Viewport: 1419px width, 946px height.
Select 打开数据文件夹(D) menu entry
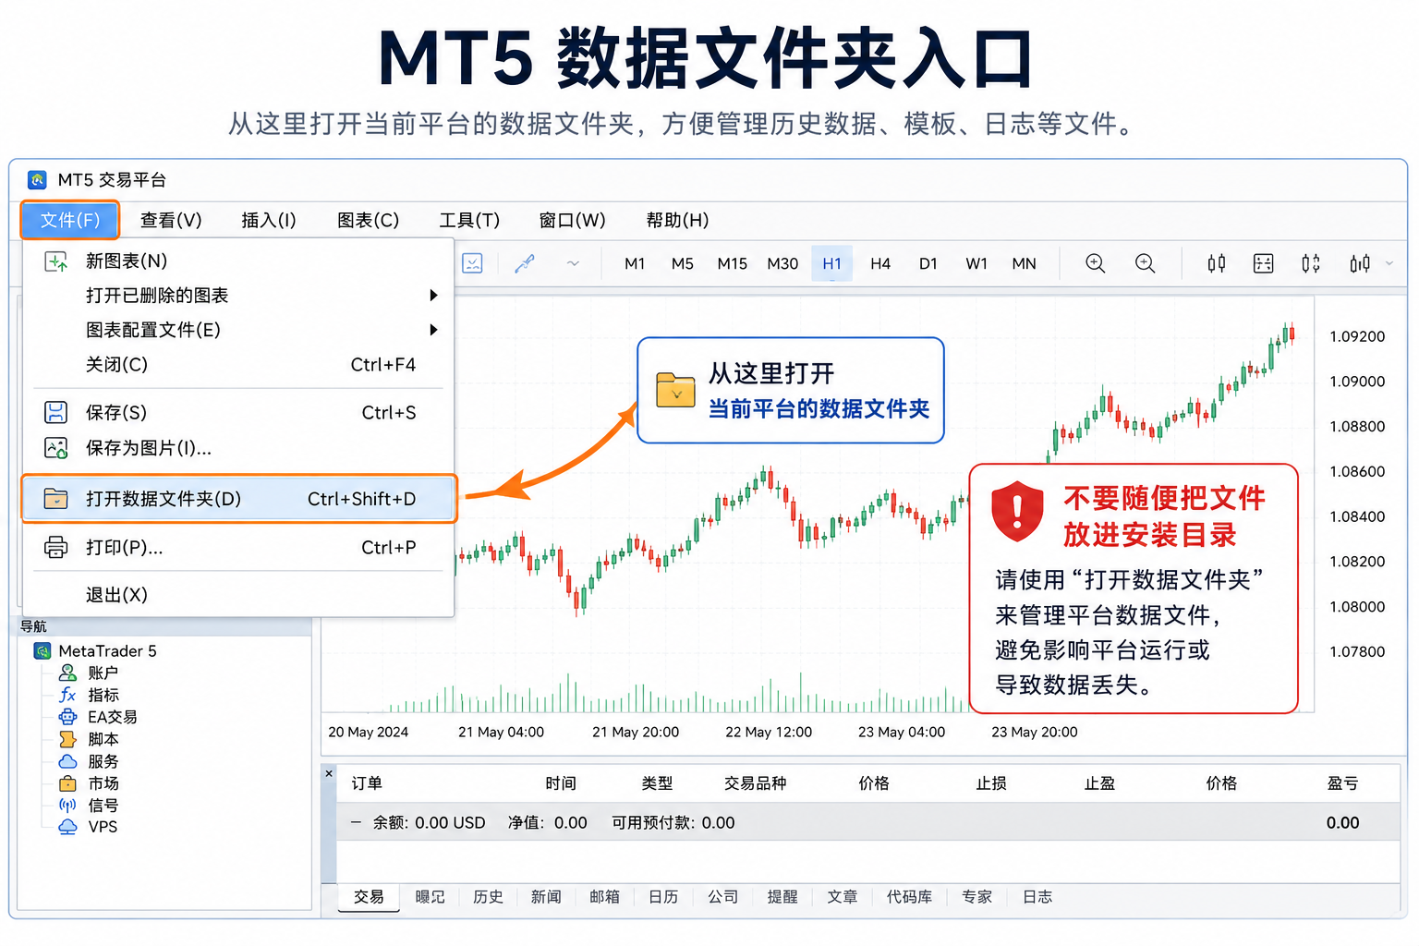(239, 499)
